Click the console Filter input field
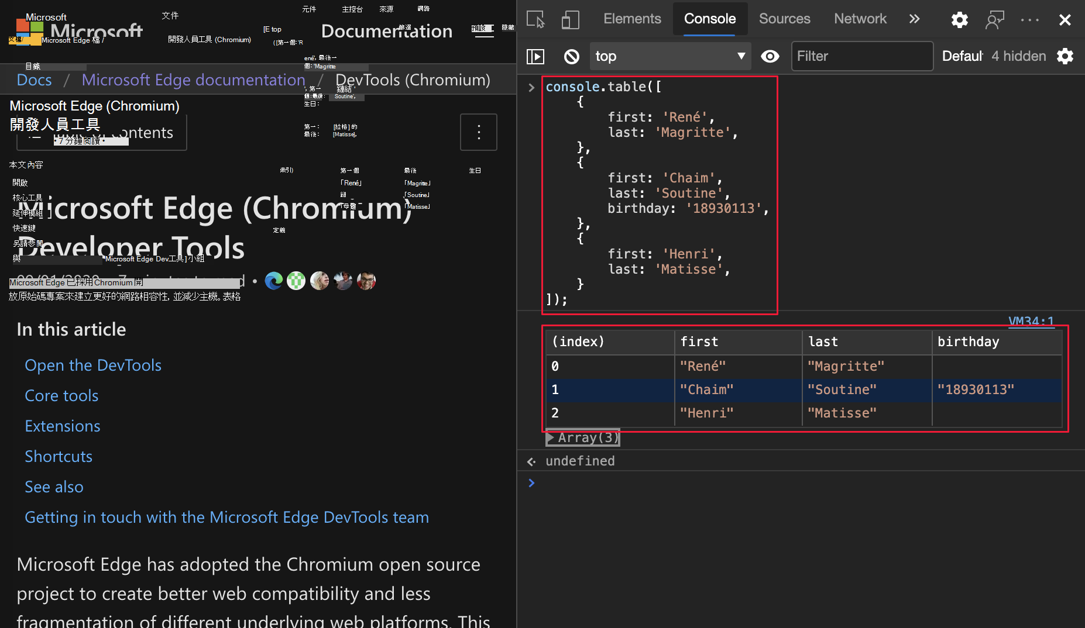The width and height of the screenshot is (1085, 628). pyautogui.click(x=862, y=56)
